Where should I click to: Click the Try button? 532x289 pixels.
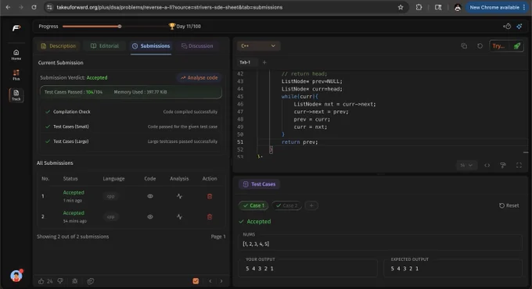click(499, 46)
